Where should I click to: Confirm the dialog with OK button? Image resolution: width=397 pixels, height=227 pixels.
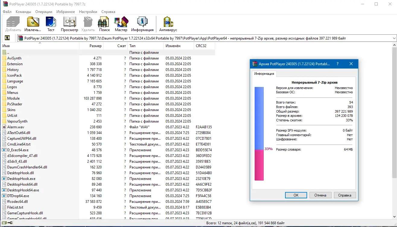pos(296,195)
